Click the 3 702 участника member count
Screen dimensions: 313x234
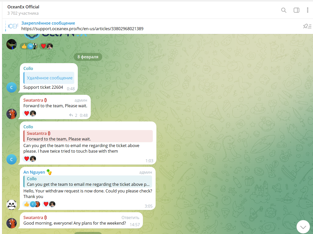point(23,13)
